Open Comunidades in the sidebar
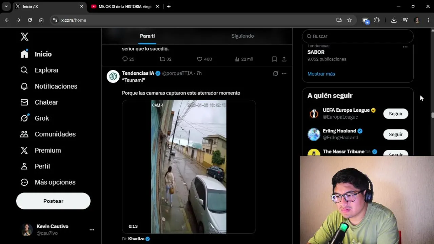The image size is (434, 244). click(x=48, y=134)
